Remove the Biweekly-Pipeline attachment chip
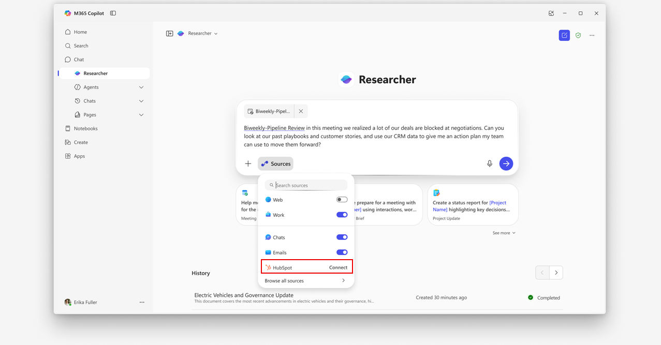 point(301,111)
